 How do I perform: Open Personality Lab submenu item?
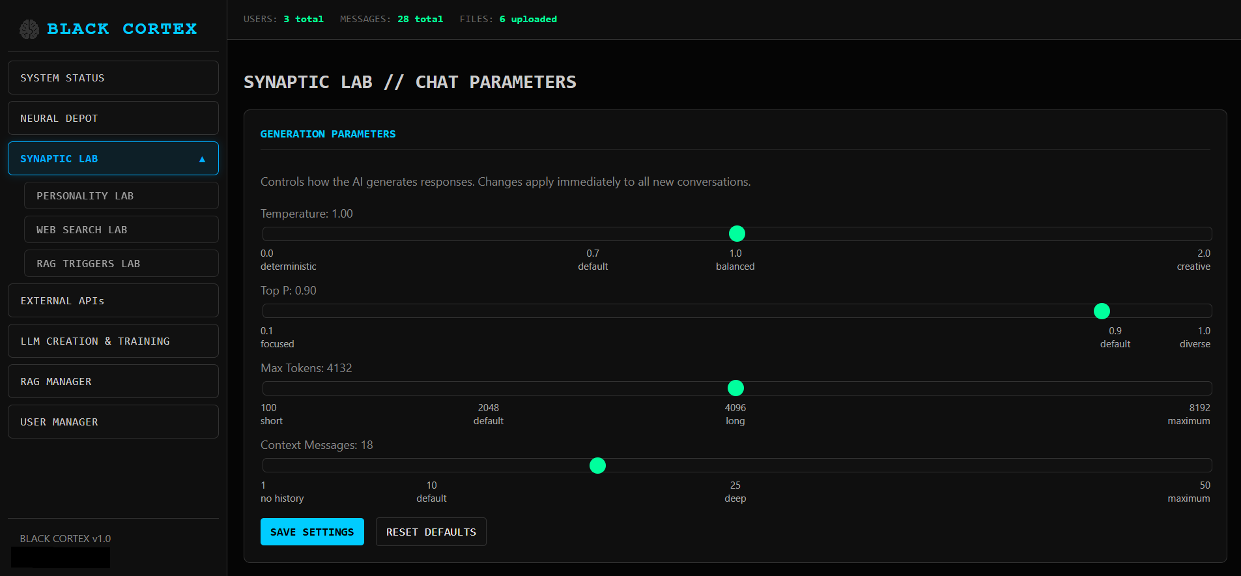point(121,196)
